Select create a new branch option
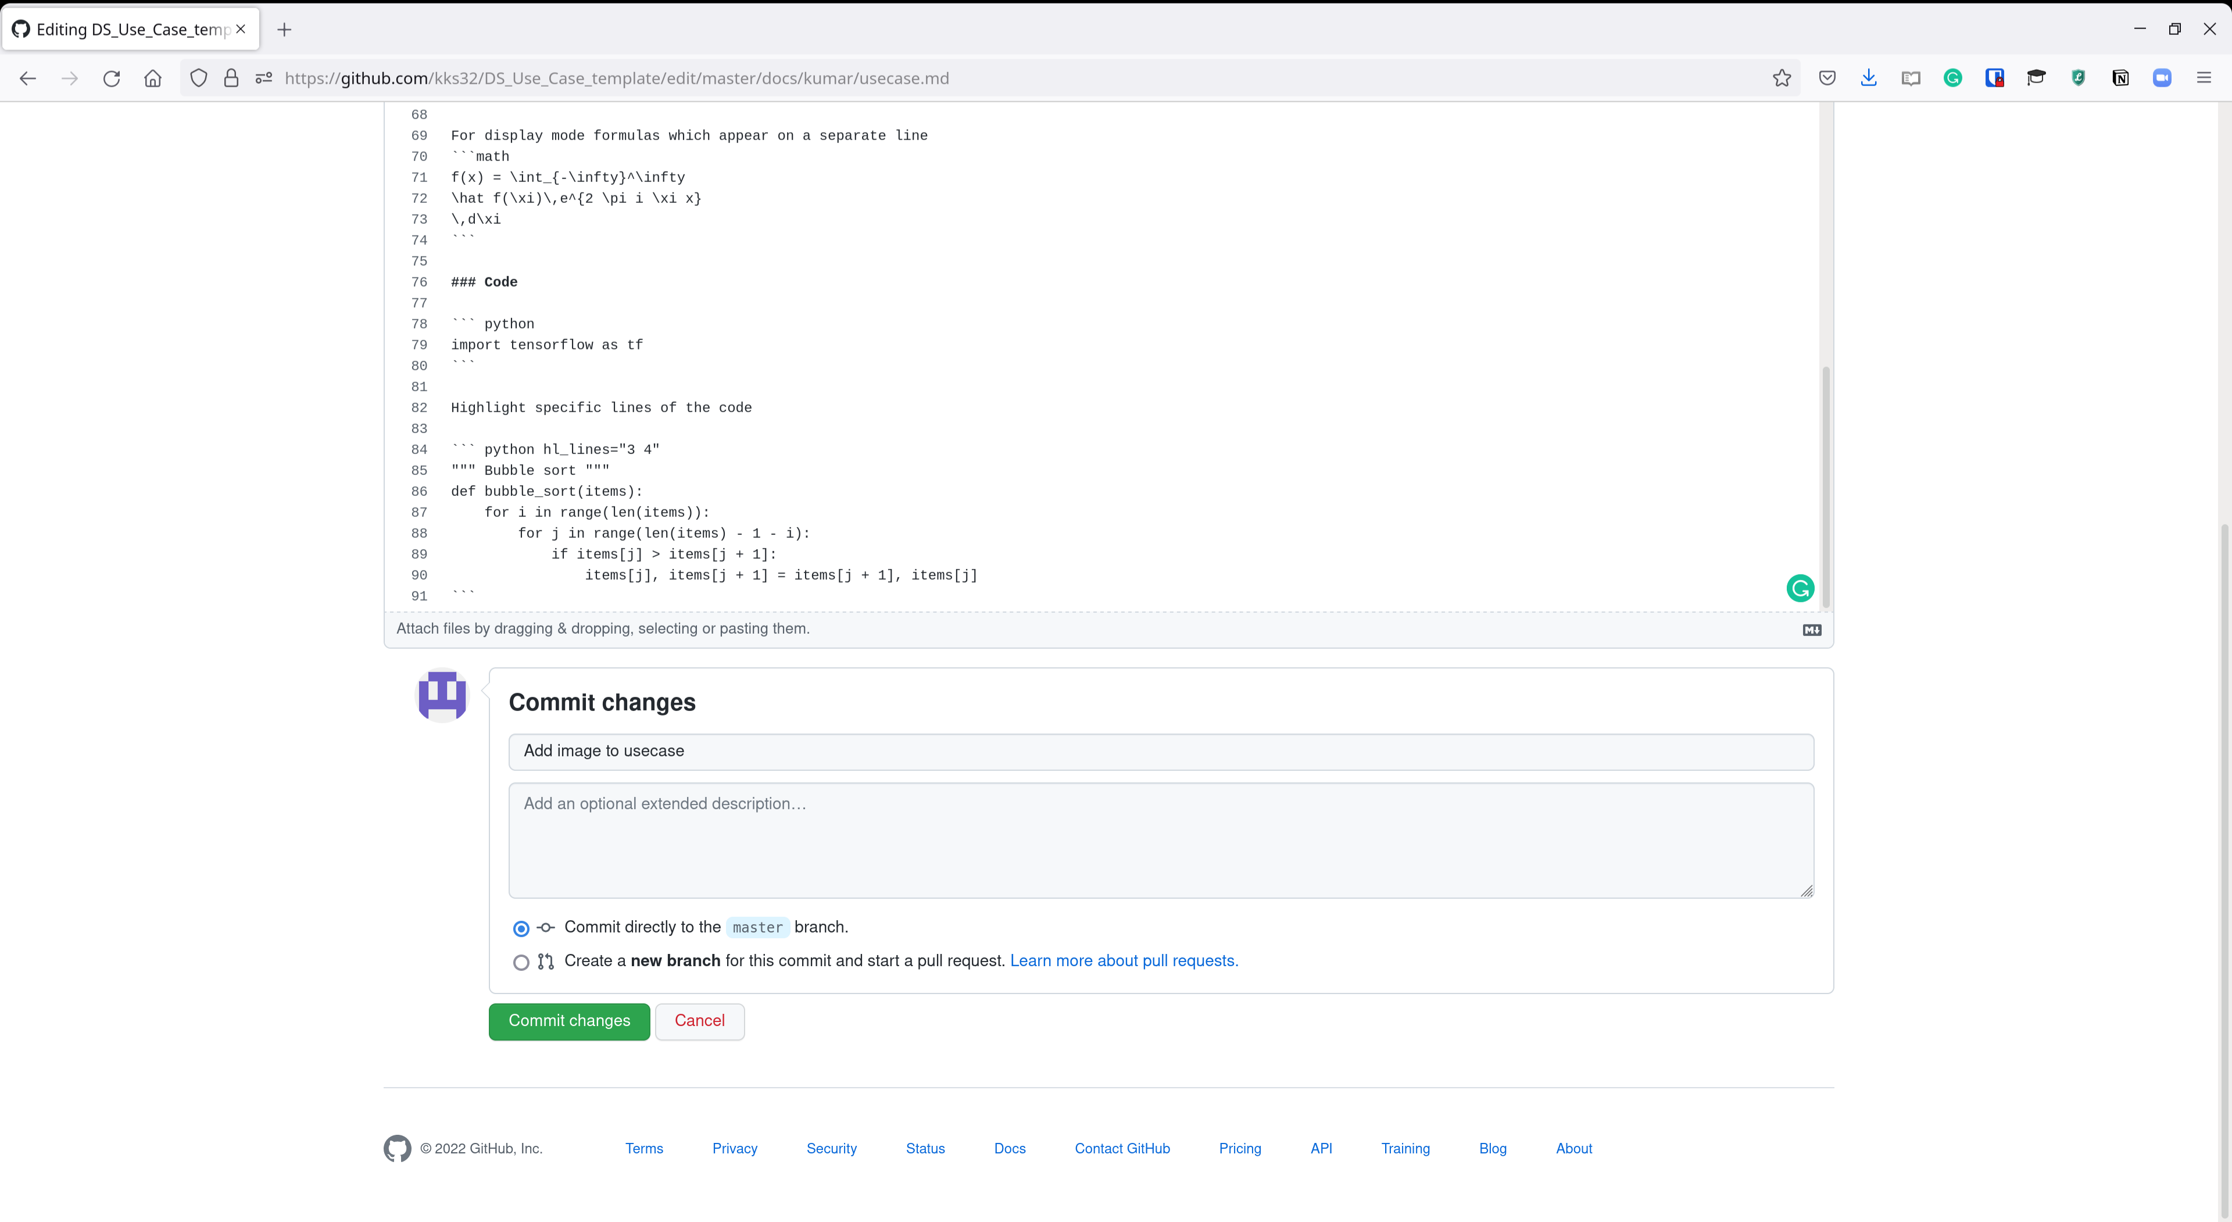Screen dimensions: 2232x1222 (x=521, y=962)
